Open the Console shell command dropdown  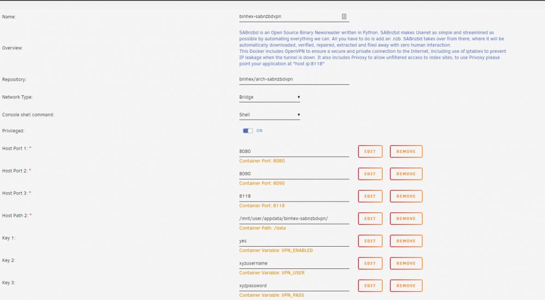(x=269, y=115)
